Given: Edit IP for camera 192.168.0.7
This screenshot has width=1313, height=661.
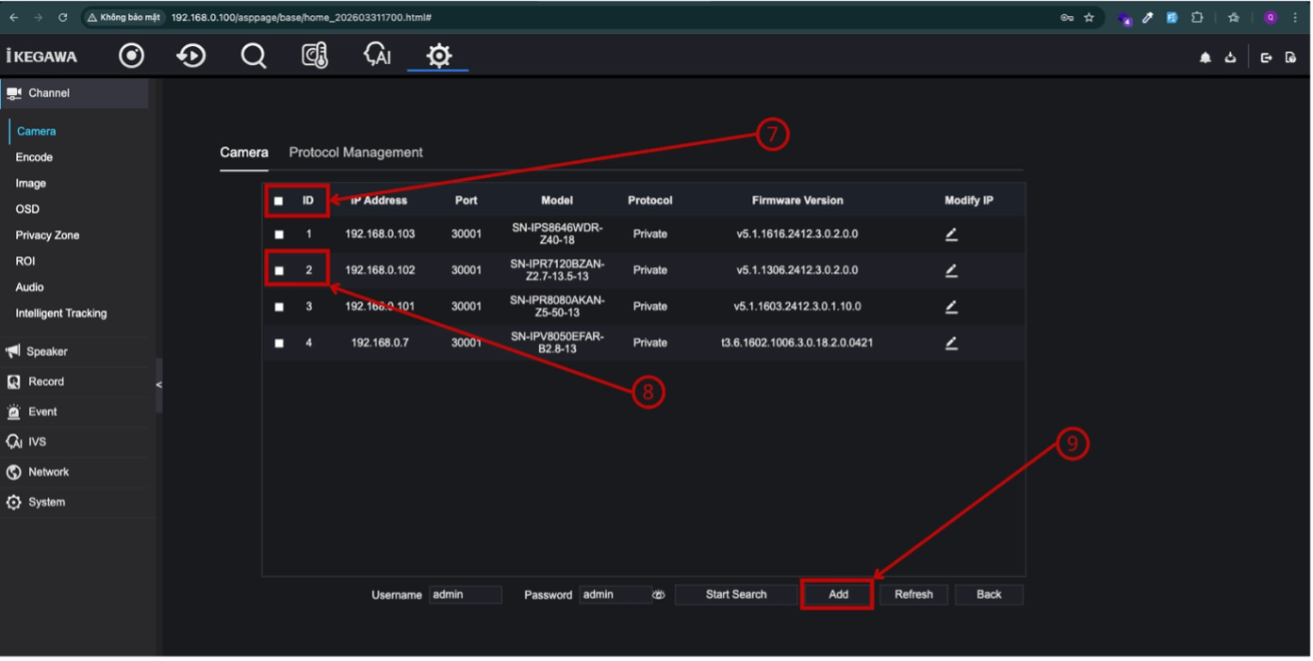Looking at the screenshot, I should [952, 344].
